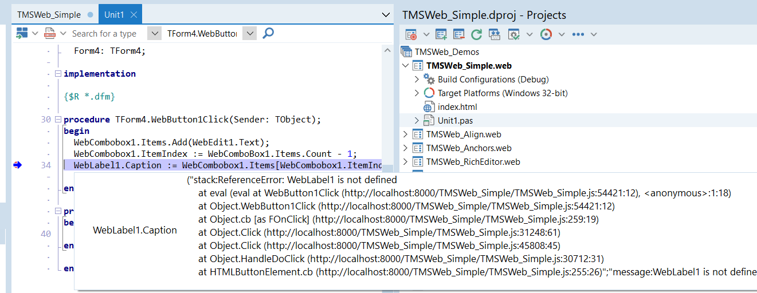Click the highlighted WebLabel1.Caption code line
The width and height of the screenshot is (757, 293).
pyautogui.click(x=223, y=165)
